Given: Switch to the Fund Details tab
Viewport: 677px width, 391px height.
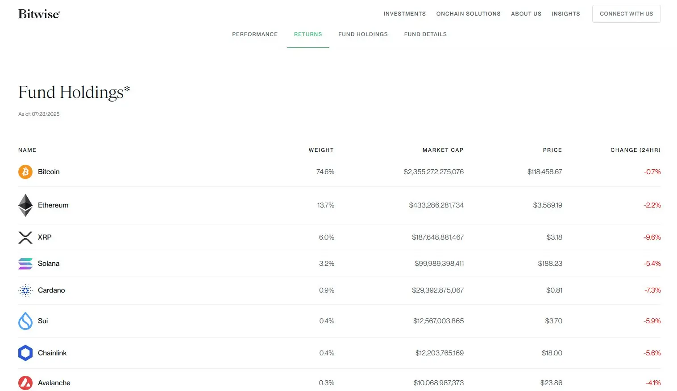Looking at the screenshot, I should point(425,34).
